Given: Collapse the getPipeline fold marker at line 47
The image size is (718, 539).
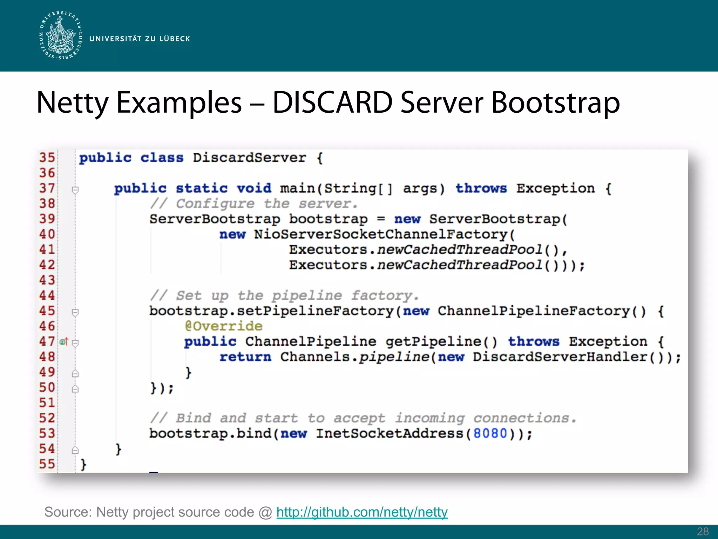Looking at the screenshot, I should (x=75, y=343).
